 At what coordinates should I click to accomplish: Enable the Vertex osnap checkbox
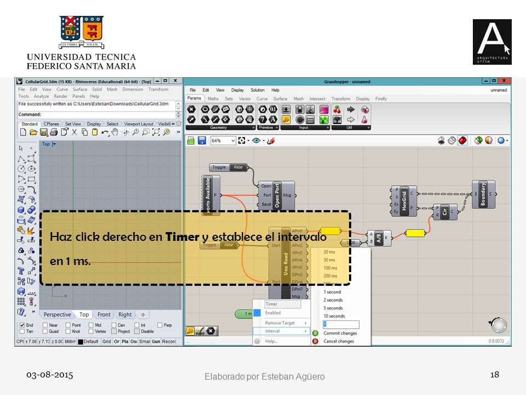(x=91, y=331)
